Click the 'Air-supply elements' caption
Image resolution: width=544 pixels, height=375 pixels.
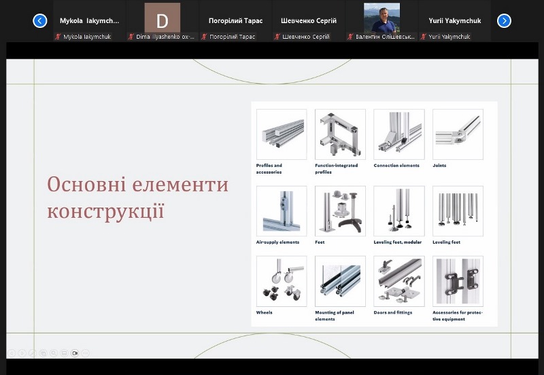[277, 242]
